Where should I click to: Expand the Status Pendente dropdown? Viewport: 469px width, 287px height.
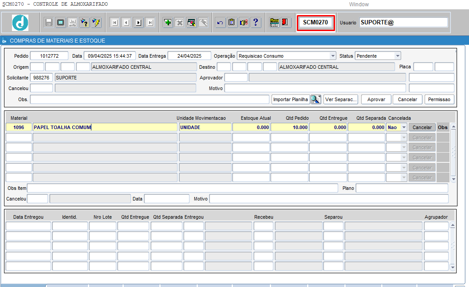pos(397,56)
